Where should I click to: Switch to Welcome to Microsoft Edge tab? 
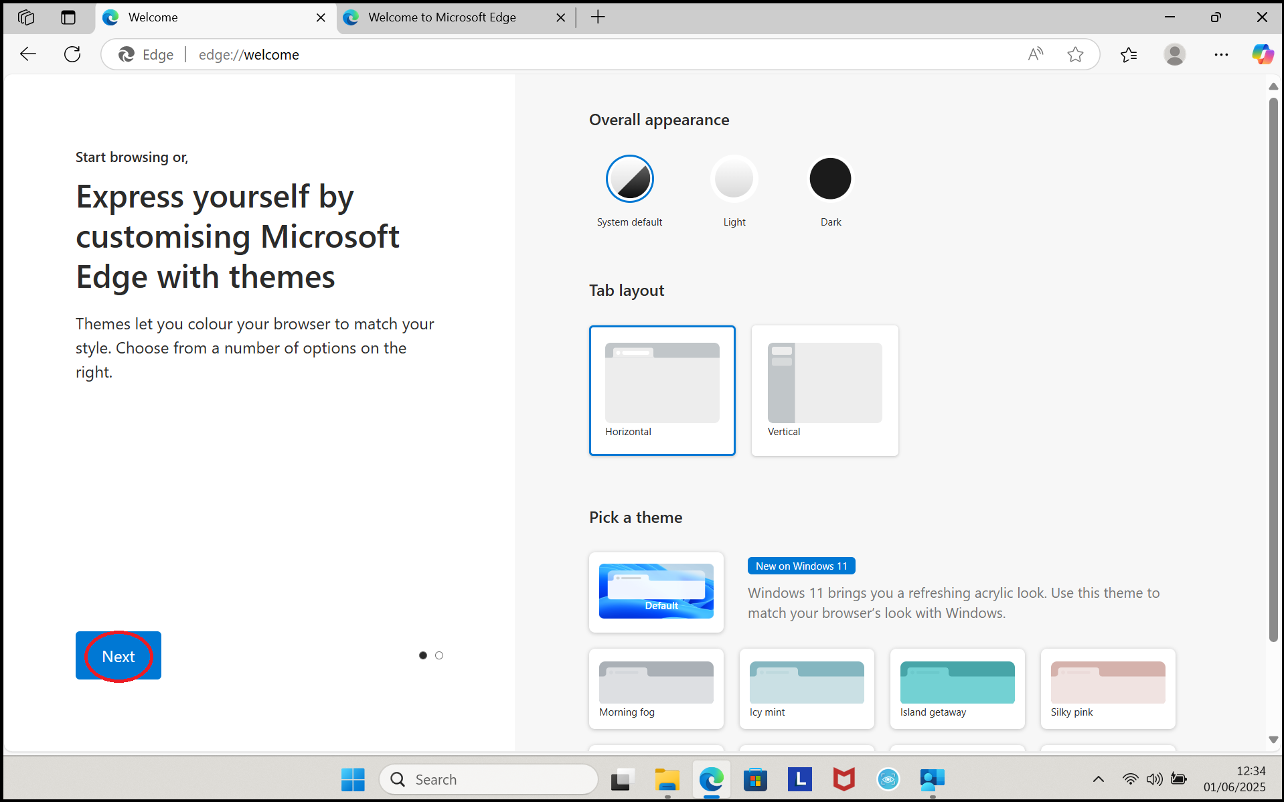click(x=442, y=17)
